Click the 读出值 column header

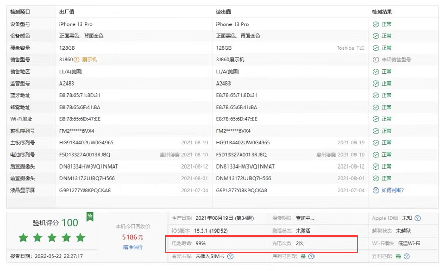pos(223,12)
